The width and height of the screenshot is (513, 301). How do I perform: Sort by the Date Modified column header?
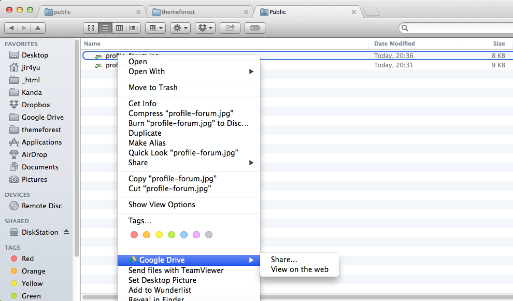[394, 44]
